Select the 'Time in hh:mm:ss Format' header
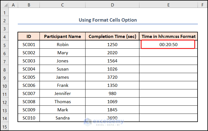208x131 pixels. [168, 37]
